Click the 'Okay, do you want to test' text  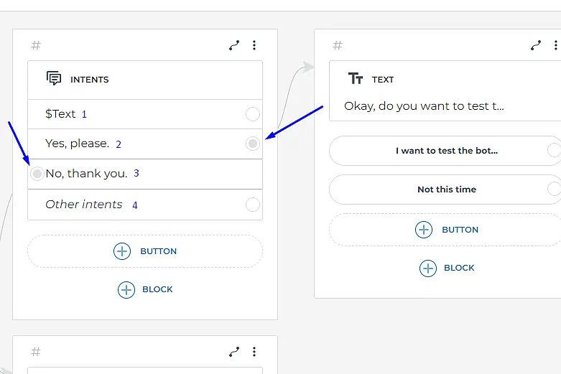424,106
